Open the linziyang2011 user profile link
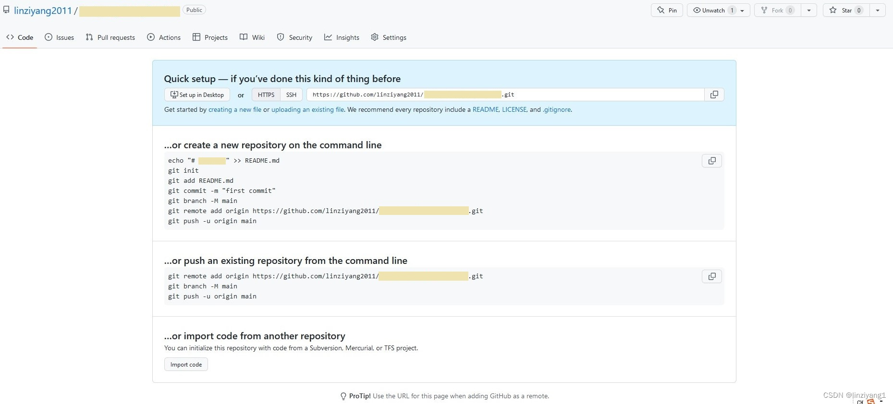Image resolution: width=893 pixels, height=404 pixels. (43, 11)
